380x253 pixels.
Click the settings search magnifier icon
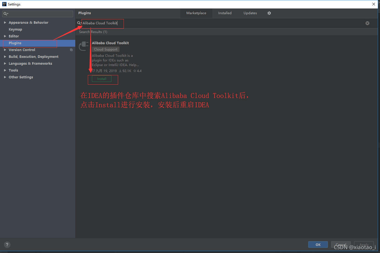[x=6, y=14]
